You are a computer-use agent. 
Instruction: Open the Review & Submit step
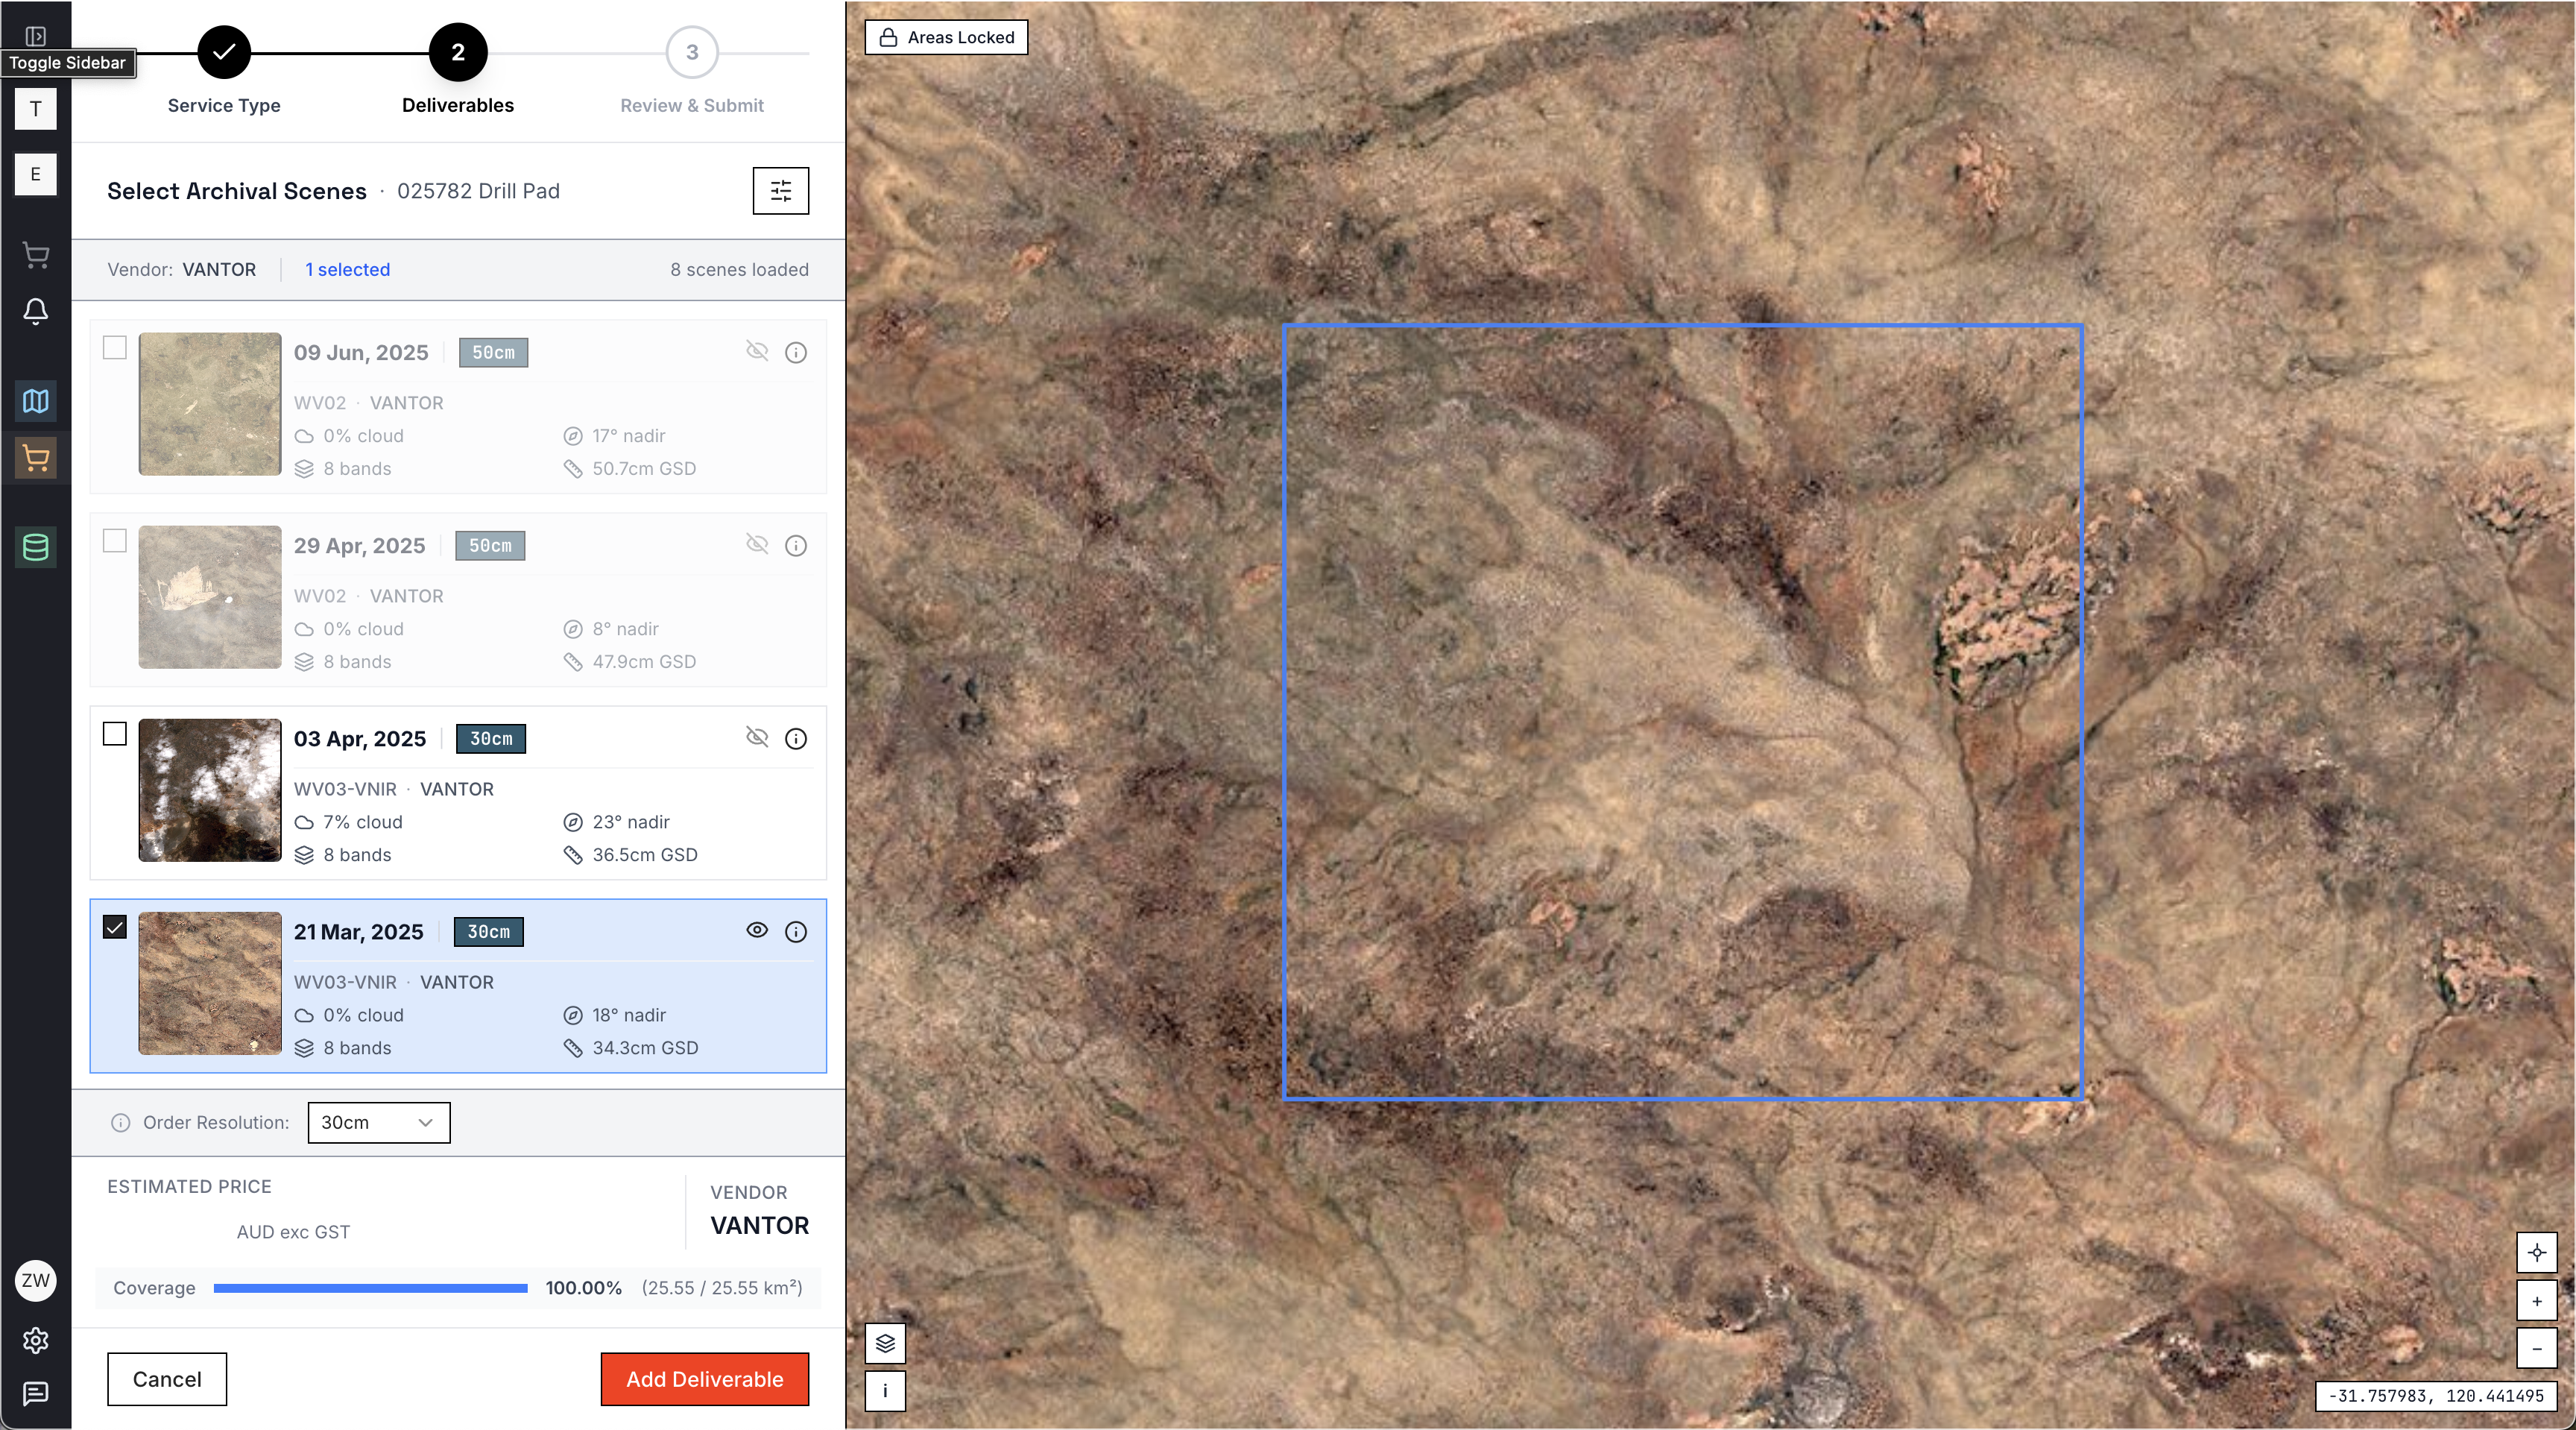(692, 53)
